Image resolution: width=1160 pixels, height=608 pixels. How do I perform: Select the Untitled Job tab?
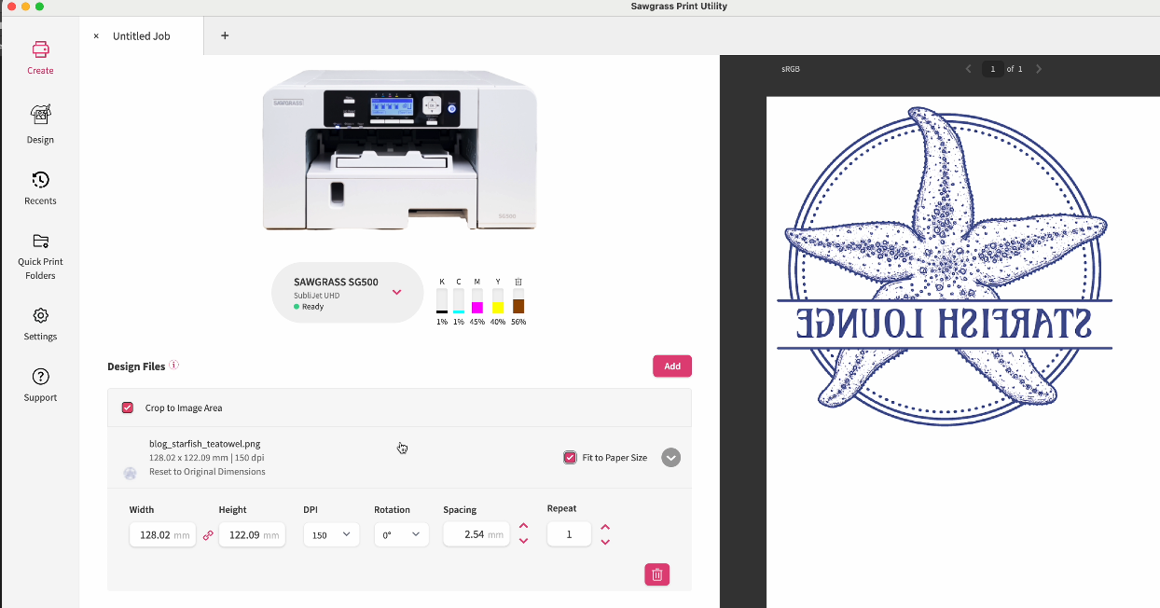[142, 36]
